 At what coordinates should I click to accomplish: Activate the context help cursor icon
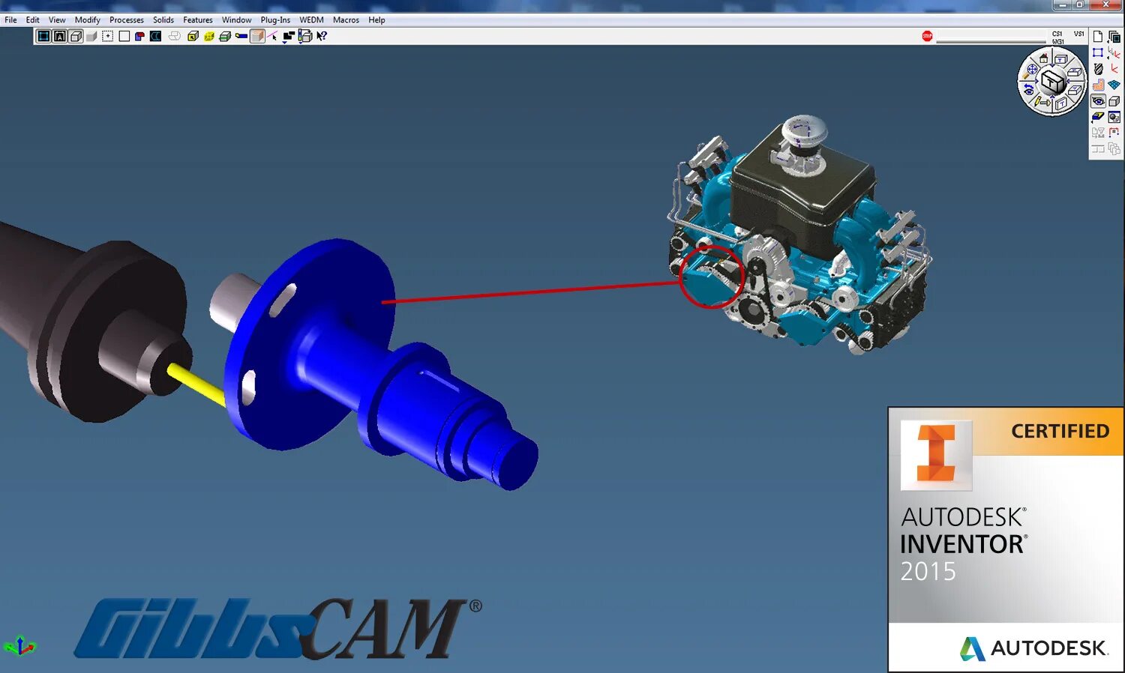322,36
